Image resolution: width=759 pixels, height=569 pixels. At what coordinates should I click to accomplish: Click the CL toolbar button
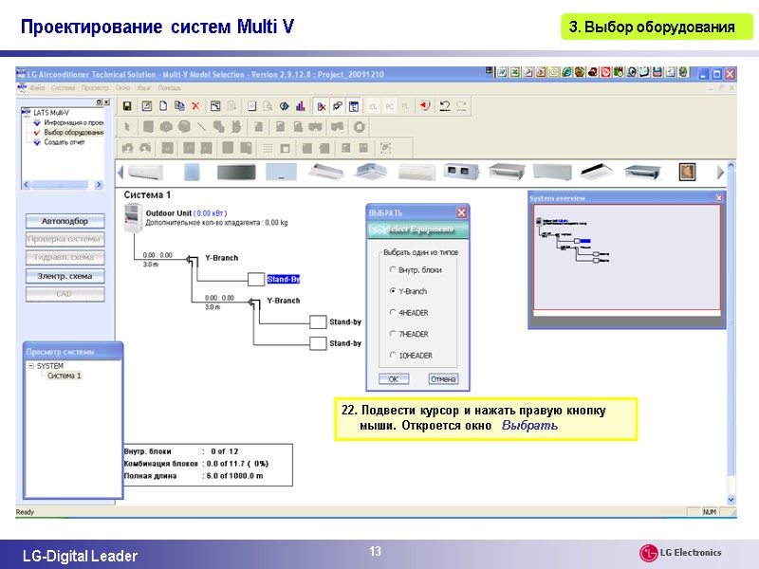373,106
